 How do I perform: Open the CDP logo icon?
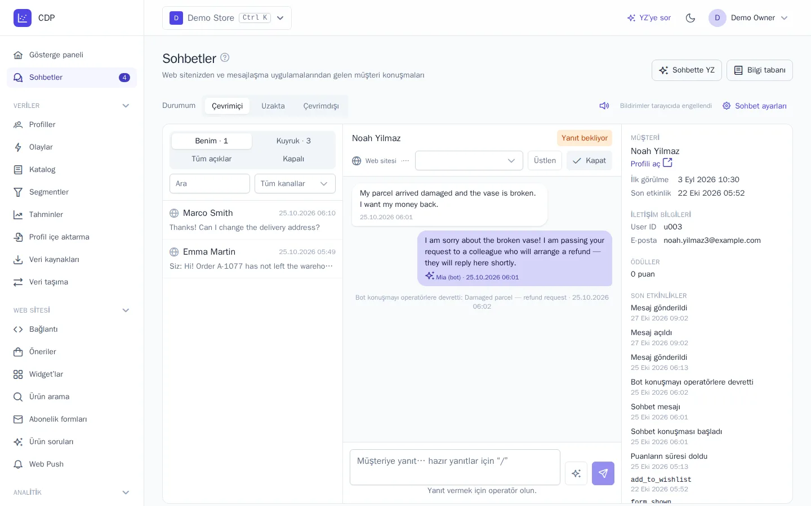click(x=23, y=18)
